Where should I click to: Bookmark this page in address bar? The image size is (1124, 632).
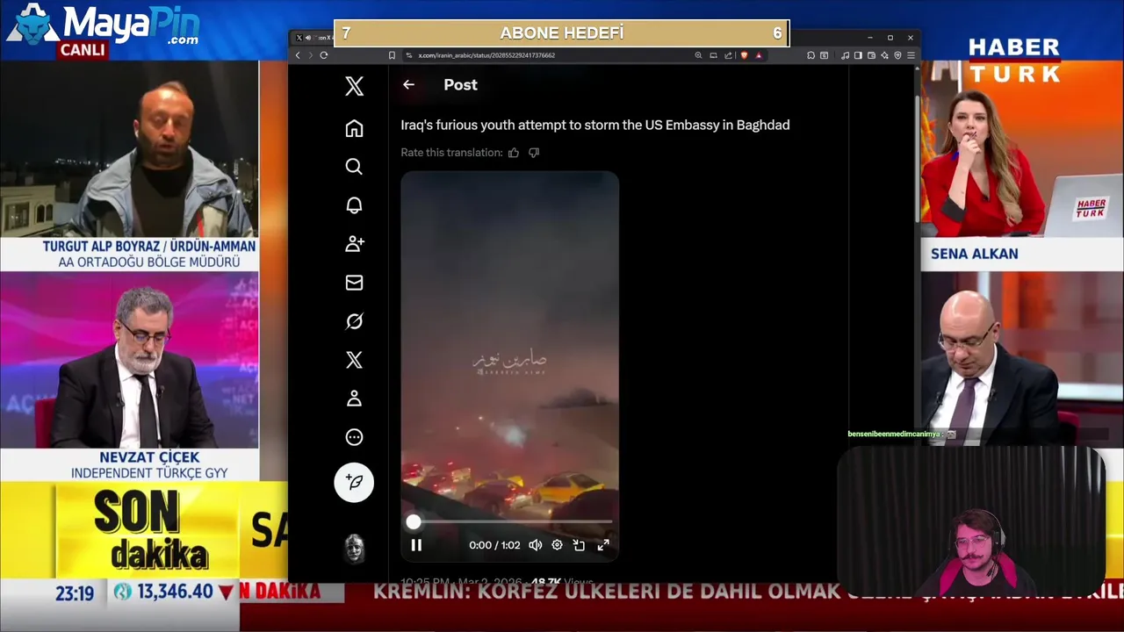[392, 55]
